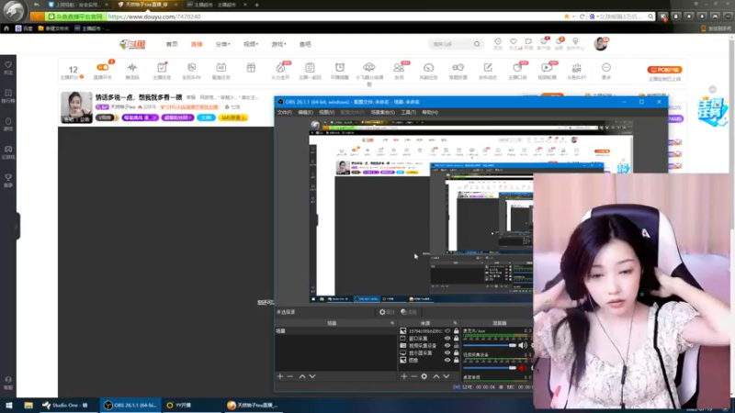Open 编辑(E) menu in OBS window
The height and width of the screenshot is (413, 735).
(x=305, y=112)
